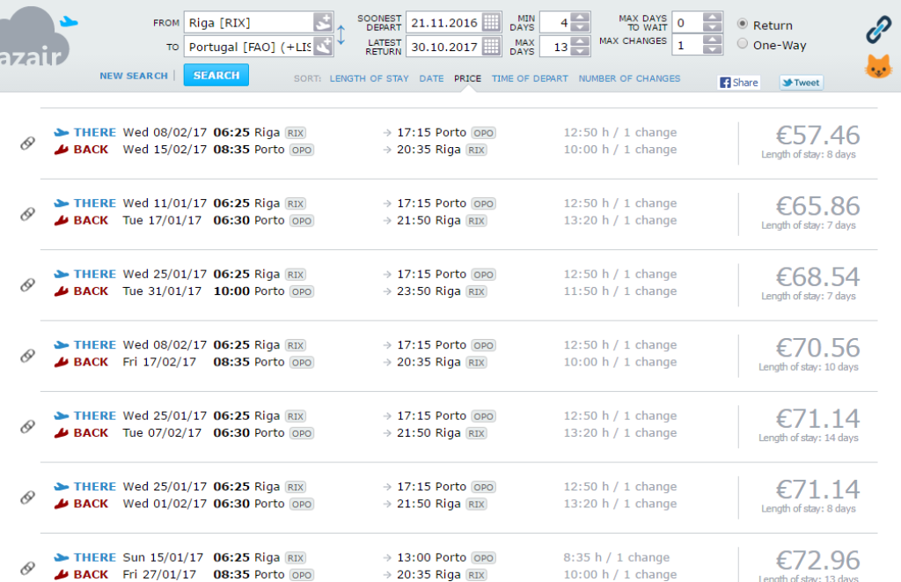
Task: Increase the Min Days value
Action: (x=580, y=17)
